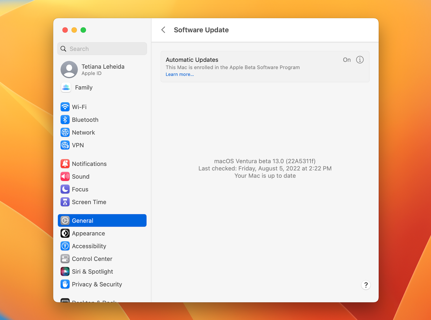Select Privacy & Security label
Viewport: 431px width, 320px height.
(97, 284)
